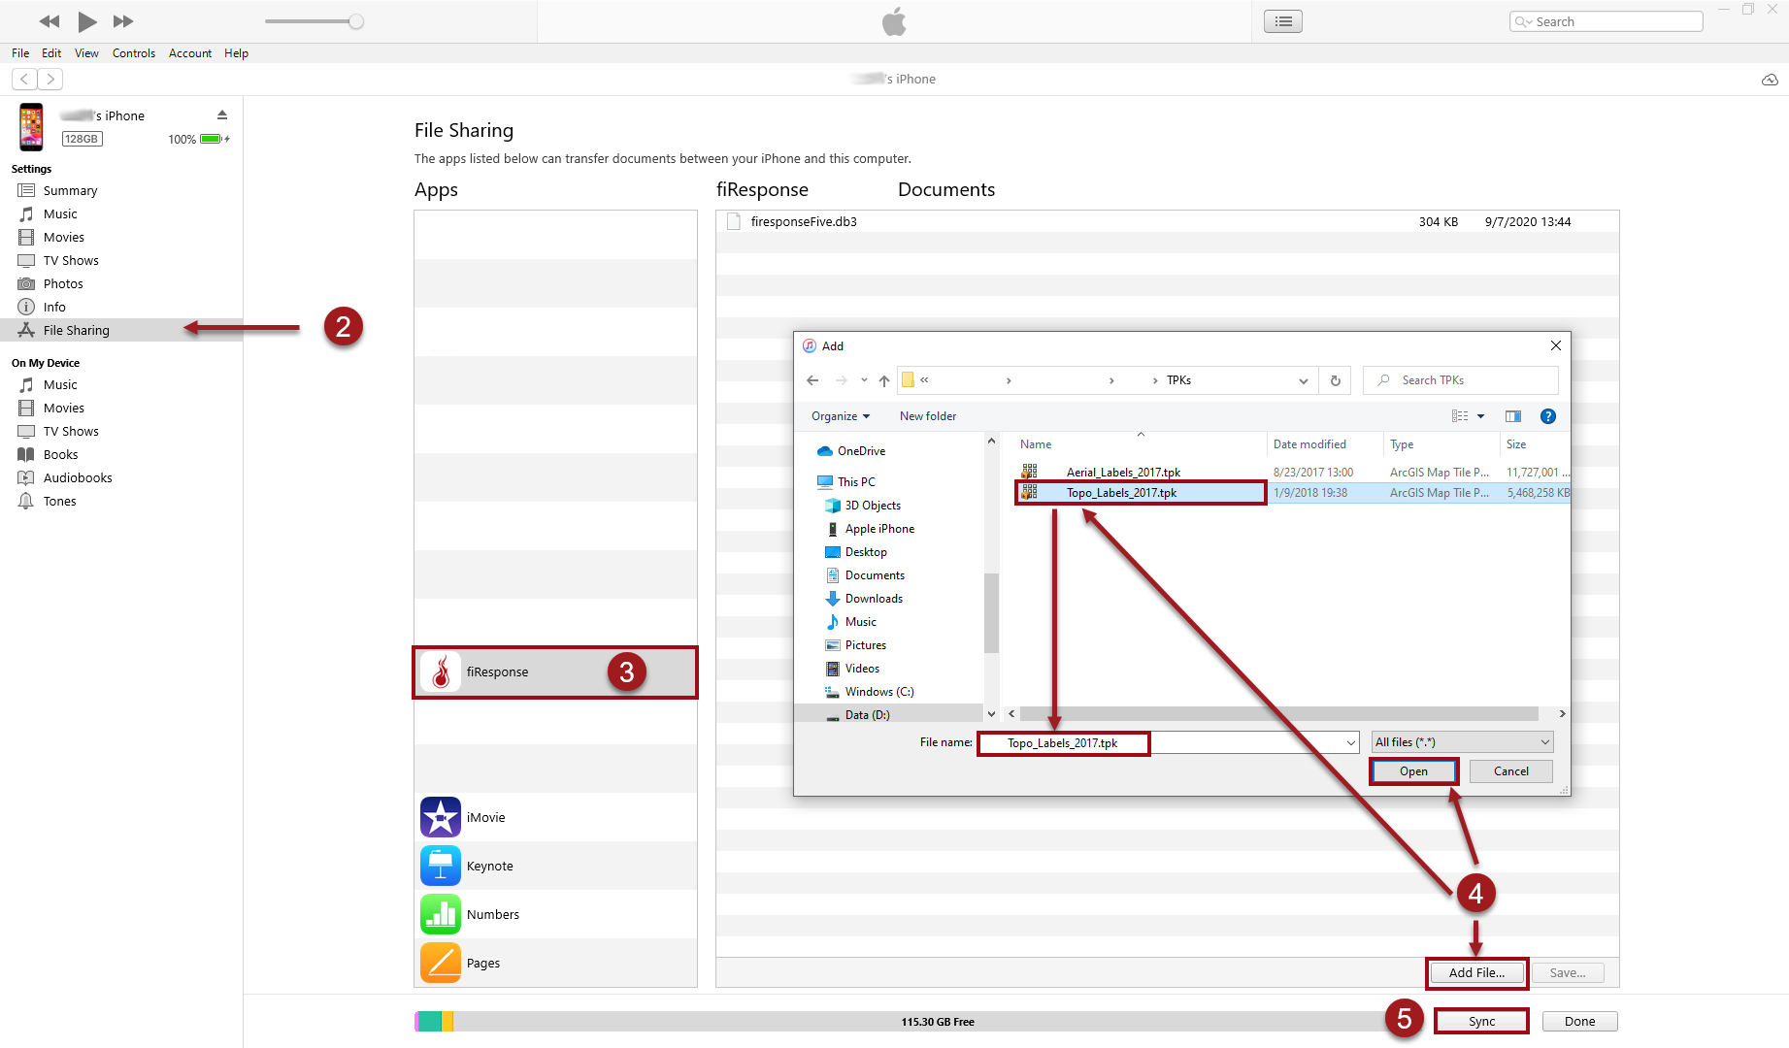Select the fiResponse app
Viewport: 1789px width, 1048px height.
click(555, 671)
